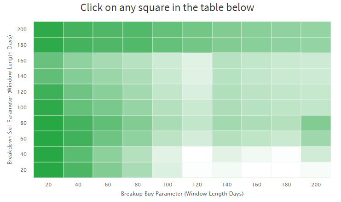Click the cell at buy 80, sell 140
This screenshot has height=202, width=341.
138,76
